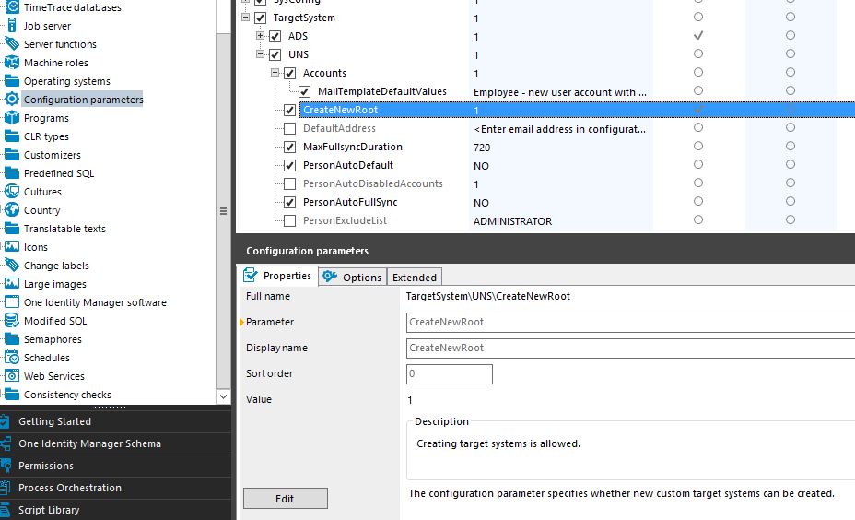Uncheck the CreateNewRoot checkbox
The height and width of the screenshot is (520, 855).
coord(290,111)
